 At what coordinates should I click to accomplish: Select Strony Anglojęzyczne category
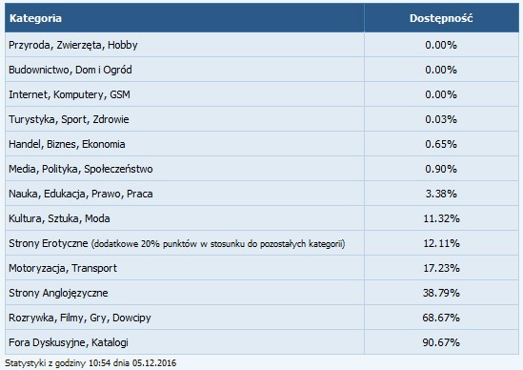coord(58,293)
